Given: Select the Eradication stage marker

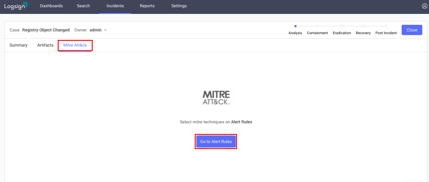Looking at the screenshot, I should [x=342, y=26].
